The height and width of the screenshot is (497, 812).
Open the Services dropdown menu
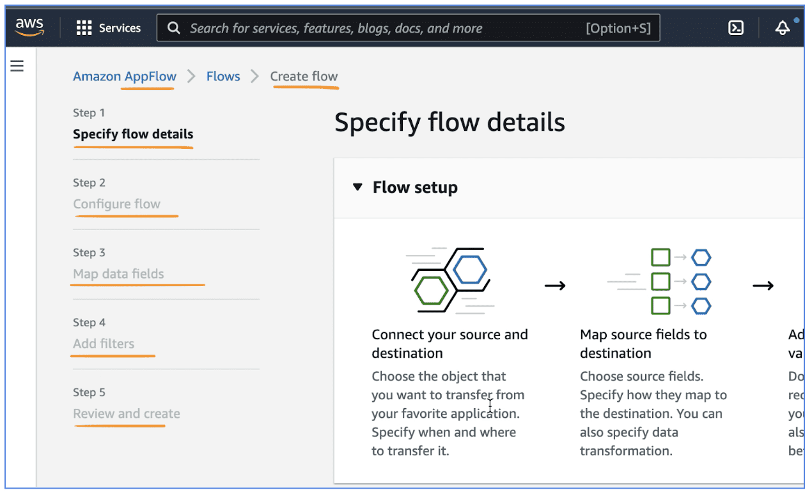(107, 27)
